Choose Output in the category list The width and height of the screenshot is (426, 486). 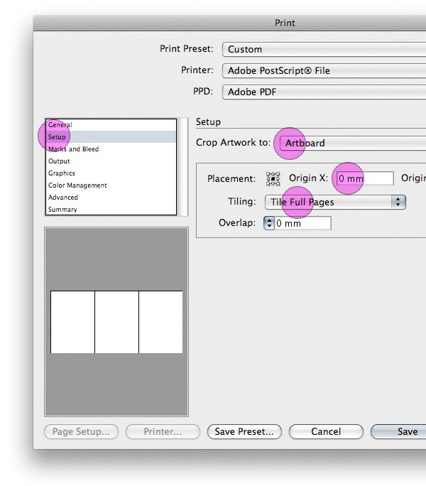click(x=60, y=161)
